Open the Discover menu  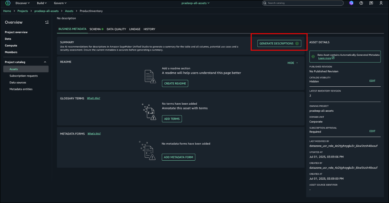pyautogui.click(x=23, y=3)
